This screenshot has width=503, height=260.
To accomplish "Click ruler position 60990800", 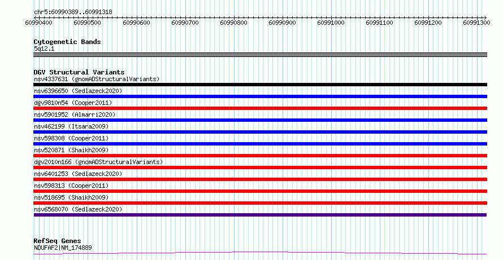I will tap(233, 23).
